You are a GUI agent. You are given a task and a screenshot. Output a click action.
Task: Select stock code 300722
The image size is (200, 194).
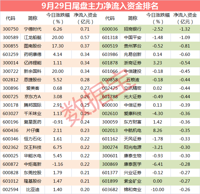10,71
